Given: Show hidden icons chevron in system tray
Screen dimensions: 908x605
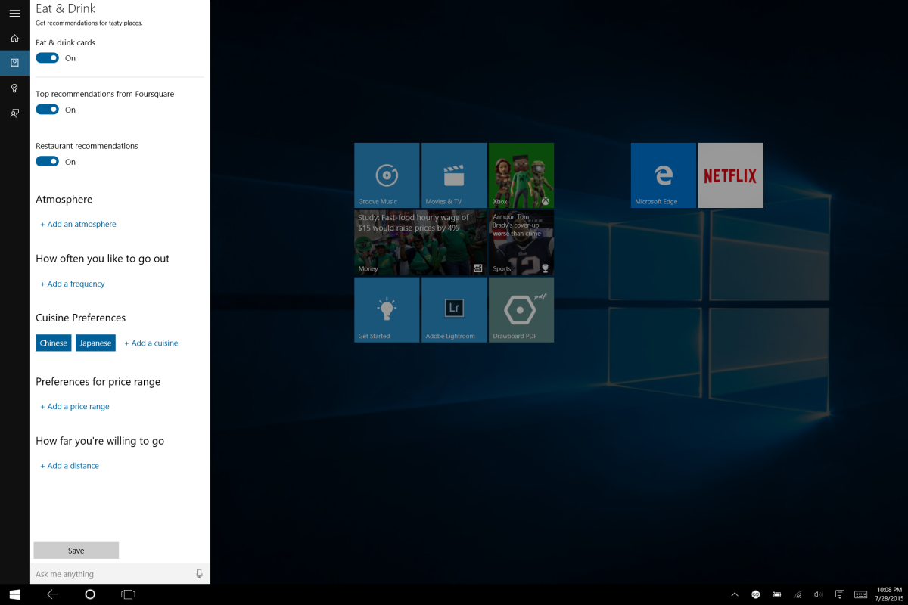Looking at the screenshot, I should (734, 594).
